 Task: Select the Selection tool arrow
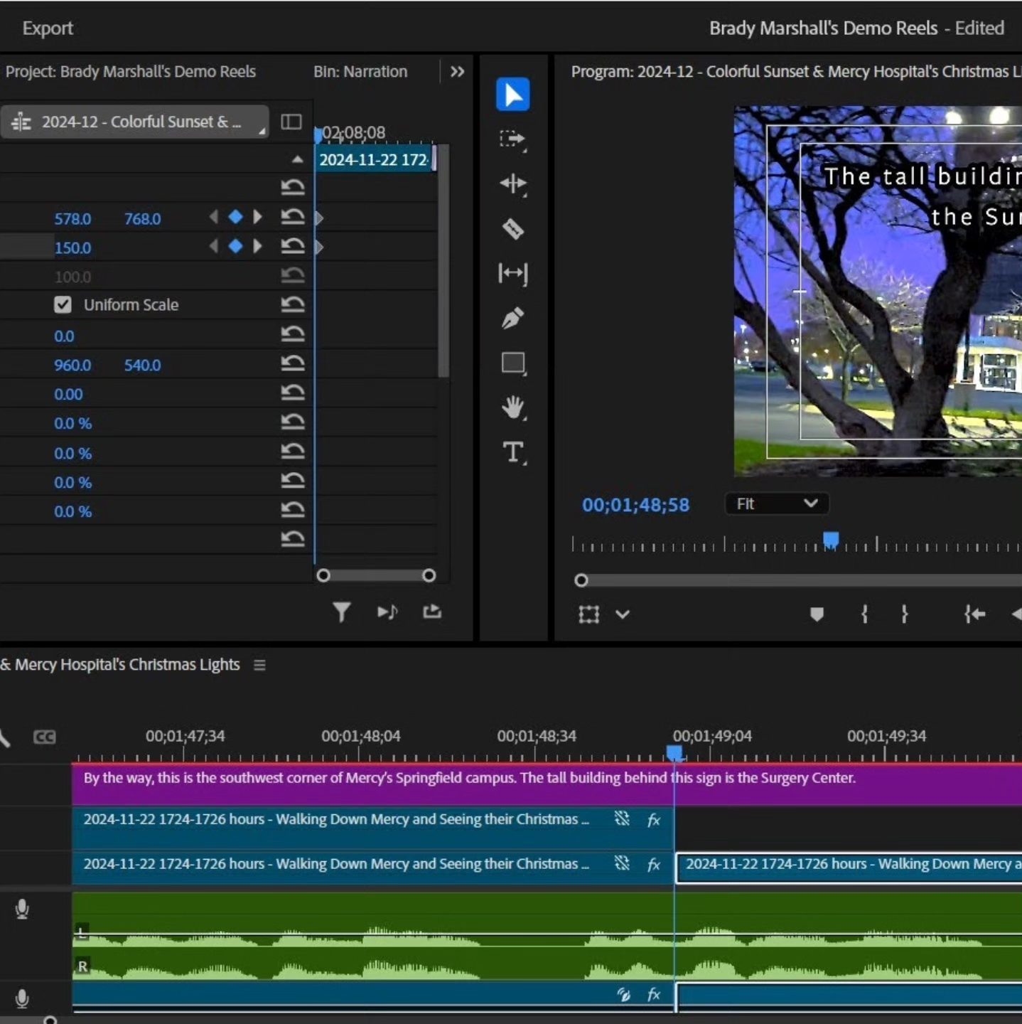[512, 95]
